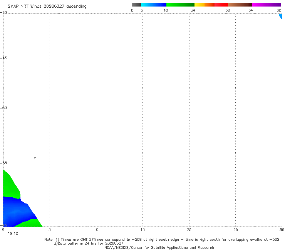
Task: Pick the magenta-purple segment of the colorbar
Action: pyautogui.click(x=267, y=5)
